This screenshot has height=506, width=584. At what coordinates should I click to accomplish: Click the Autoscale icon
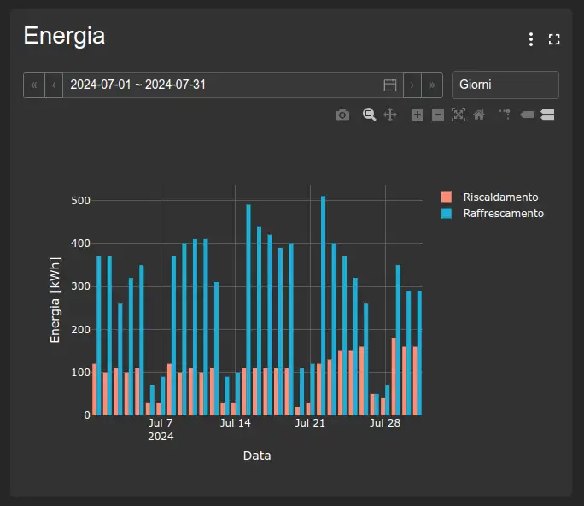point(458,115)
